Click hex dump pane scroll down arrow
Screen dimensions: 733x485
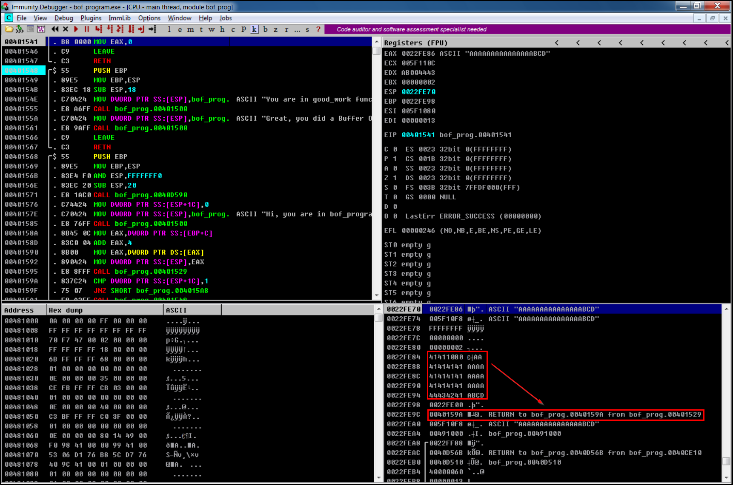[x=378, y=478]
